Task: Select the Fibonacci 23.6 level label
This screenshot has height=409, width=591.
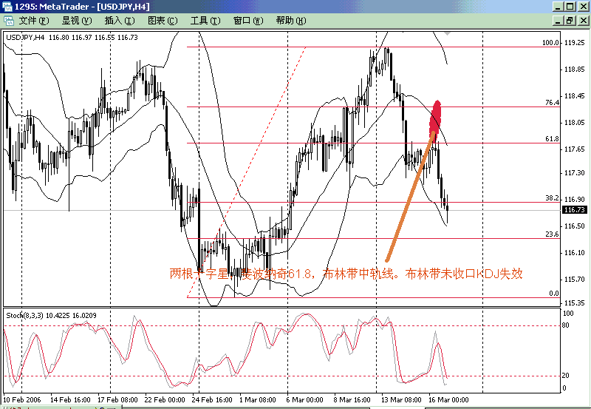Action: (x=552, y=234)
